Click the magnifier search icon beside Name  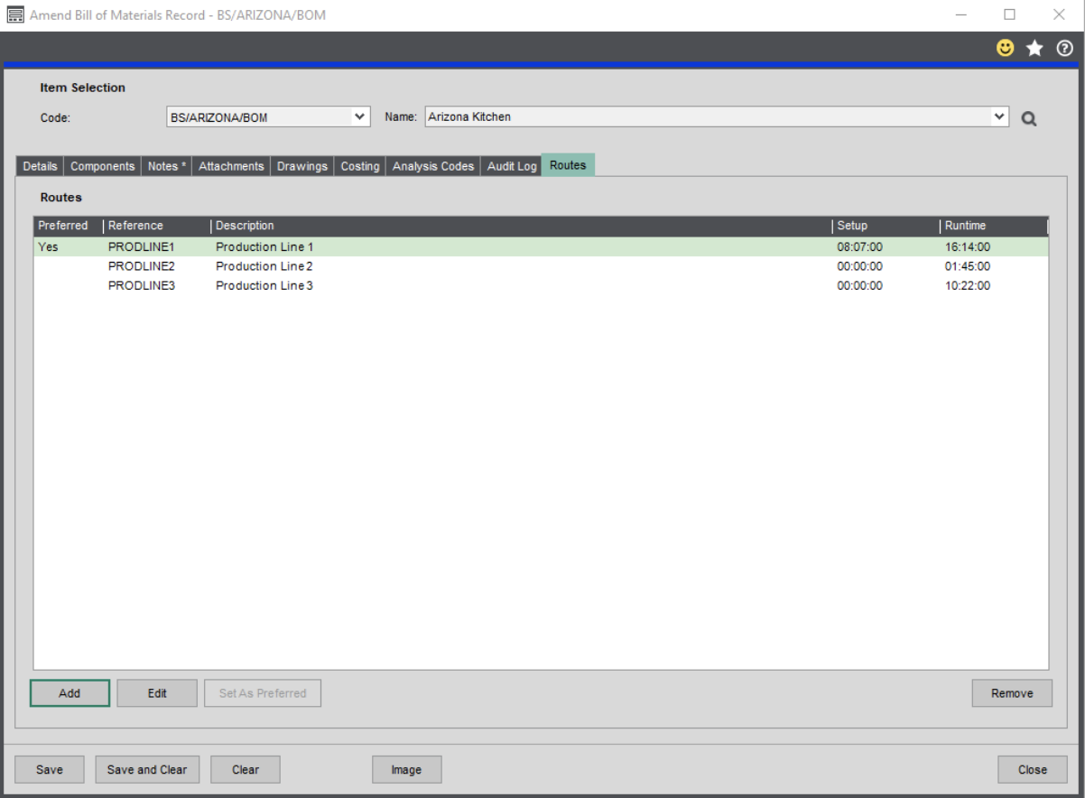click(x=1028, y=118)
